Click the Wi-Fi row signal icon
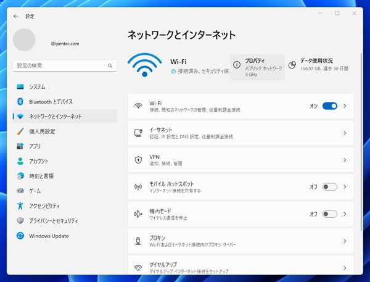Screen dimensions: 370x282 pyautogui.click(x=138, y=106)
